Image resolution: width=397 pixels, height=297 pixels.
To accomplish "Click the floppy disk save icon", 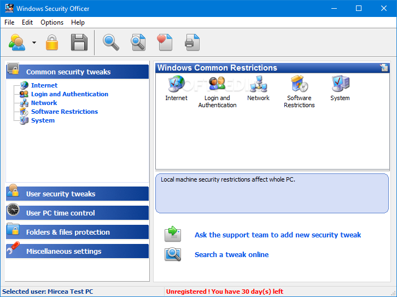I will click(x=79, y=42).
